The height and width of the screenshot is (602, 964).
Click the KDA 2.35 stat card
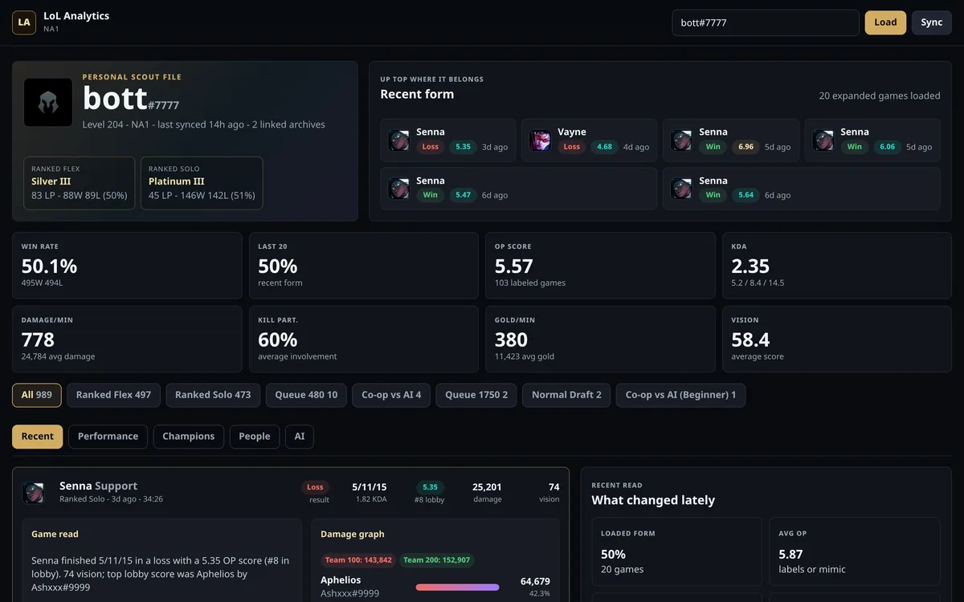pyautogui.click(x=837, y=266)
